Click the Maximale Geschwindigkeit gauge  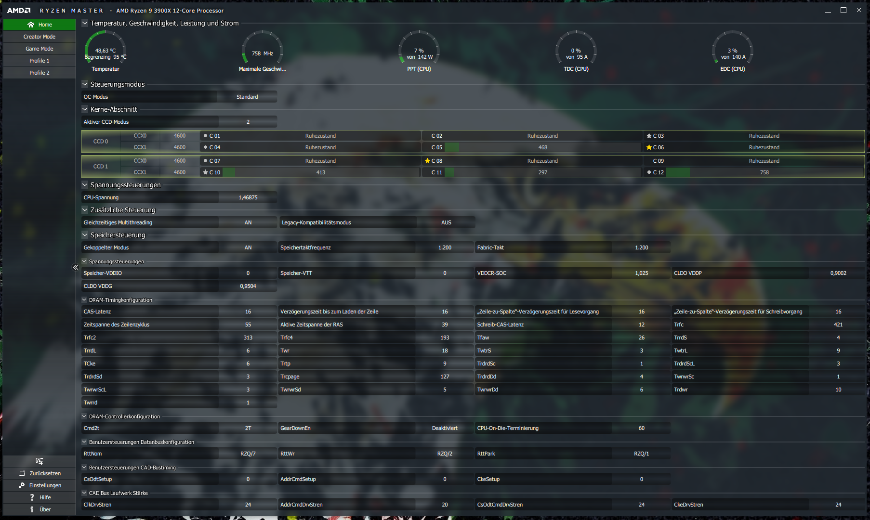click(x=263, y=48)
